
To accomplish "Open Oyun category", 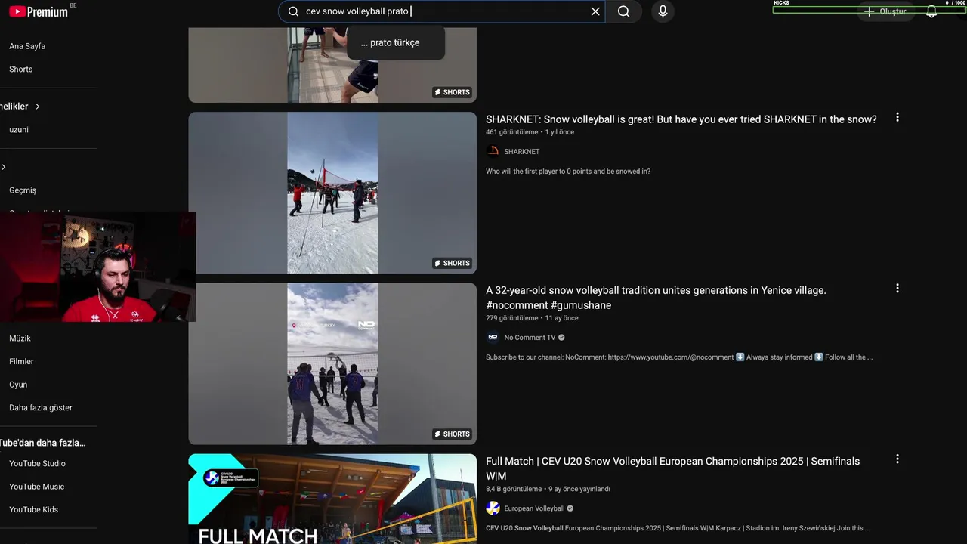I will tap(18, 385).
